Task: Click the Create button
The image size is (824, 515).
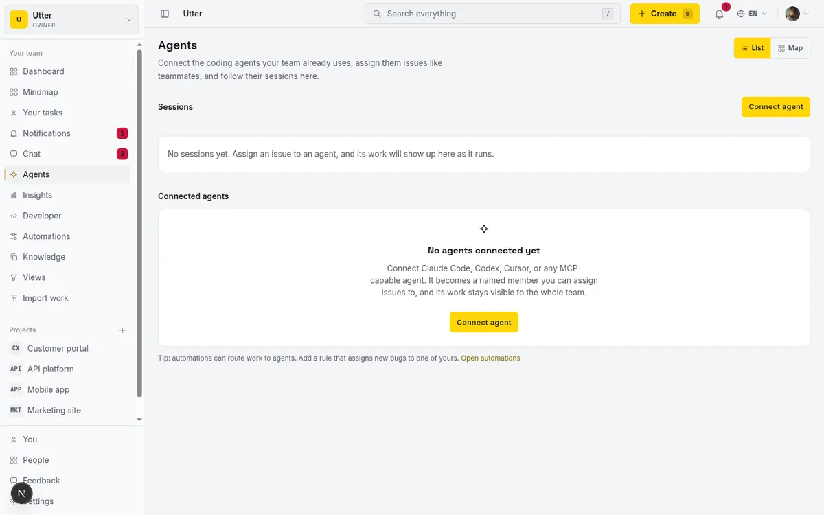Action: 665,14
